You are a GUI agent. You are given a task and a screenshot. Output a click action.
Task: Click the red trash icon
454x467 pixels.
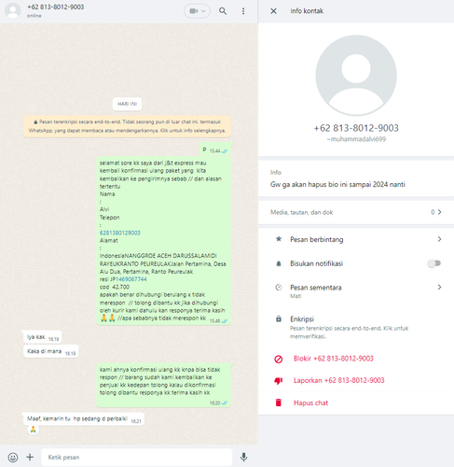click(x=279, y=403)
